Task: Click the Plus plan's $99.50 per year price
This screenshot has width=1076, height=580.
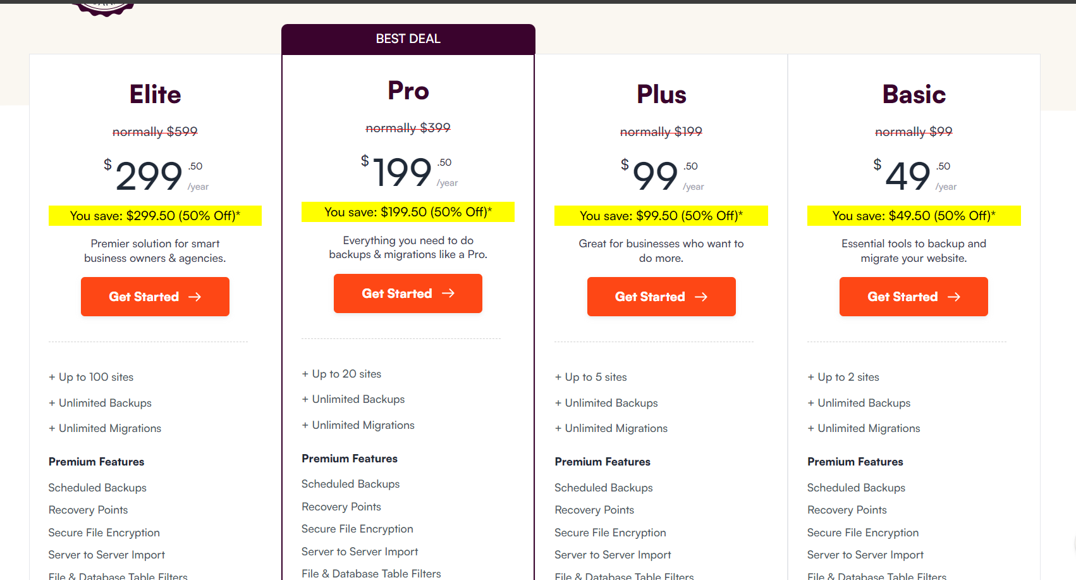Action: (661, 175)
